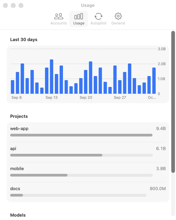The width and height of the screenshot is (176, 220).
Task: Click the 3.0B y-axis label
Action: [162, 49]
